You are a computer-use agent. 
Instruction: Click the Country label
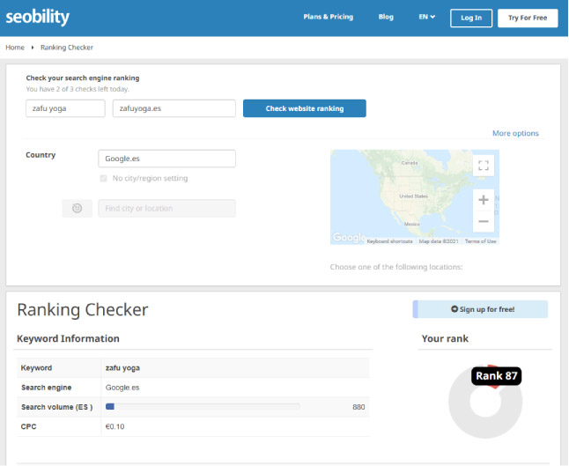tap(41, 155)
